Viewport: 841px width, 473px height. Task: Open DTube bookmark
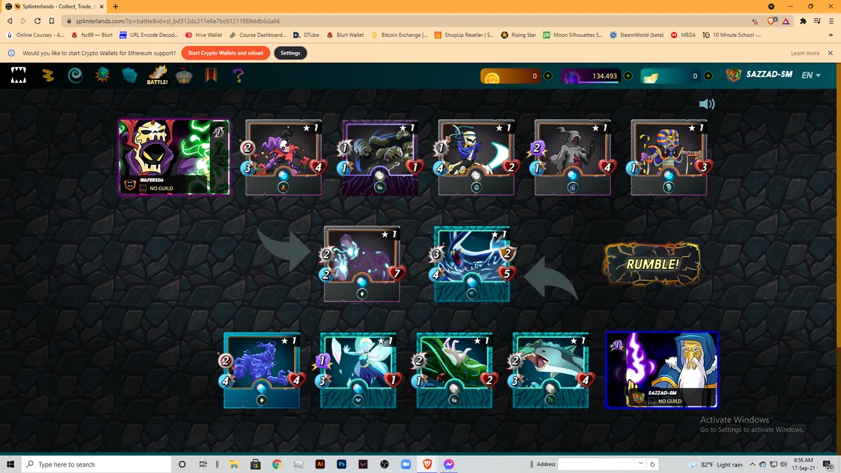coord(306,35)
